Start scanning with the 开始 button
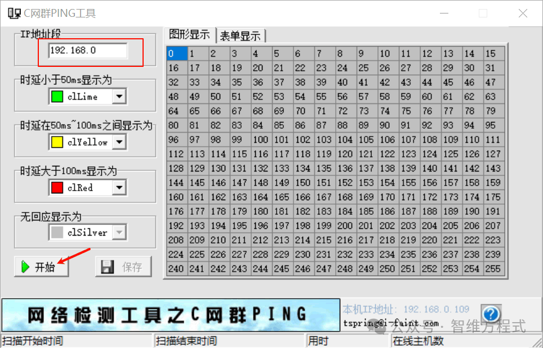This screenshot has height=348, width=543. coord(42,266)
